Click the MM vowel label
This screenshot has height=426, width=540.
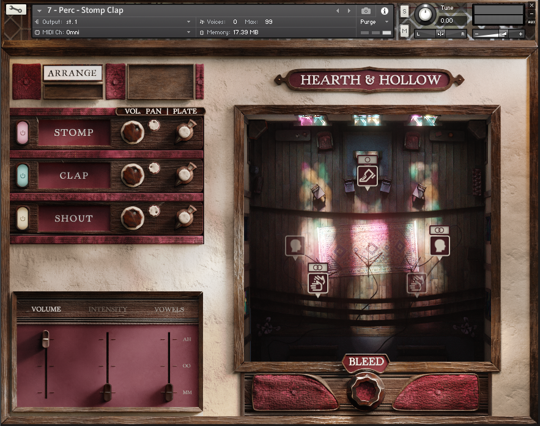click(x=187, y=392)
